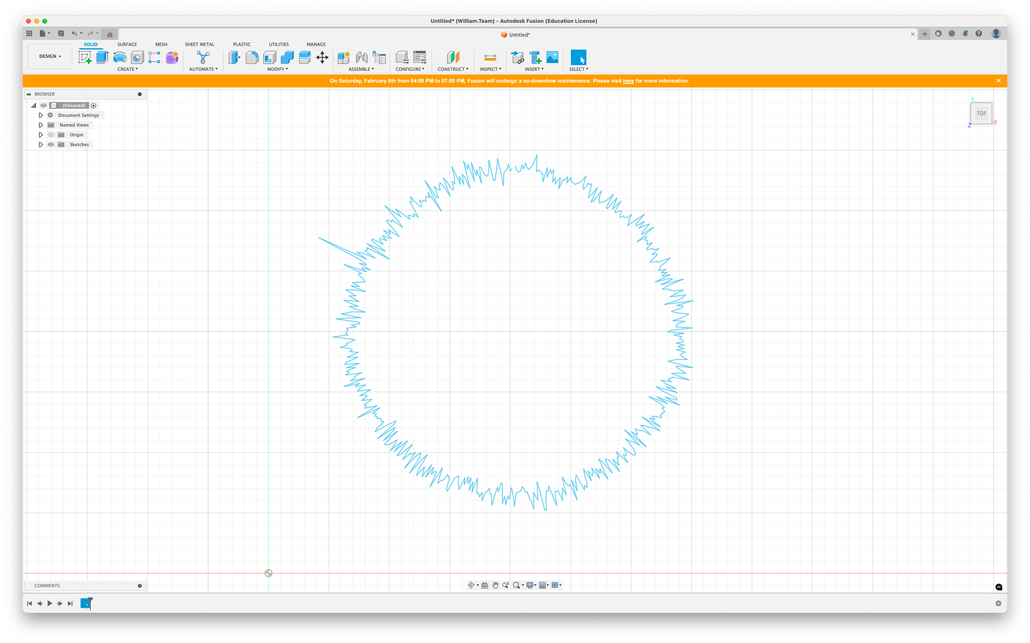This screenshot has width=1030, height=643.
Task: Click the Automate icon
Action: (203, 57)
